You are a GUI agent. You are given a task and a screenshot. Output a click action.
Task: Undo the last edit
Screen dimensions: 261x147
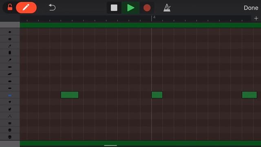pos(52,7)
